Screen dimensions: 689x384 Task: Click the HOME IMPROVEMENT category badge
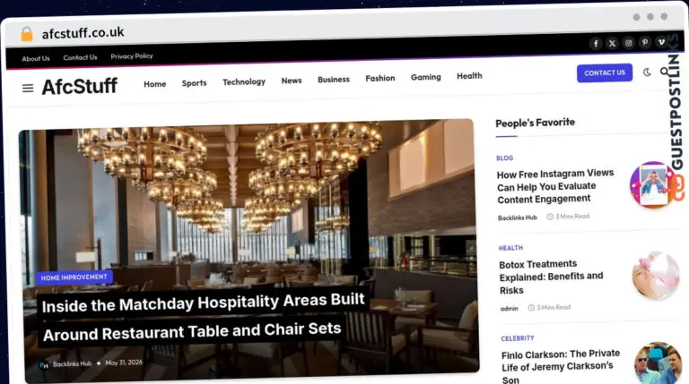74,277
